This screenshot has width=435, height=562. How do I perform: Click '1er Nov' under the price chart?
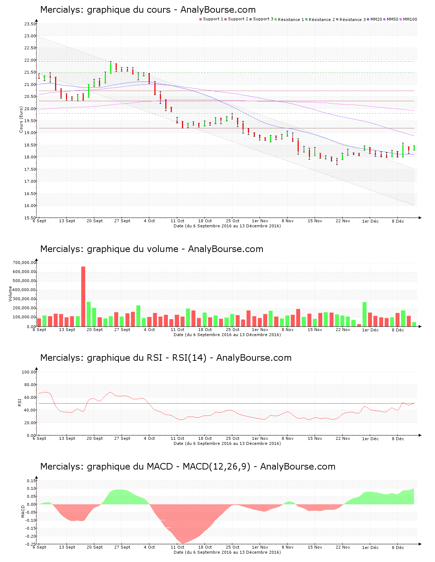260,221
